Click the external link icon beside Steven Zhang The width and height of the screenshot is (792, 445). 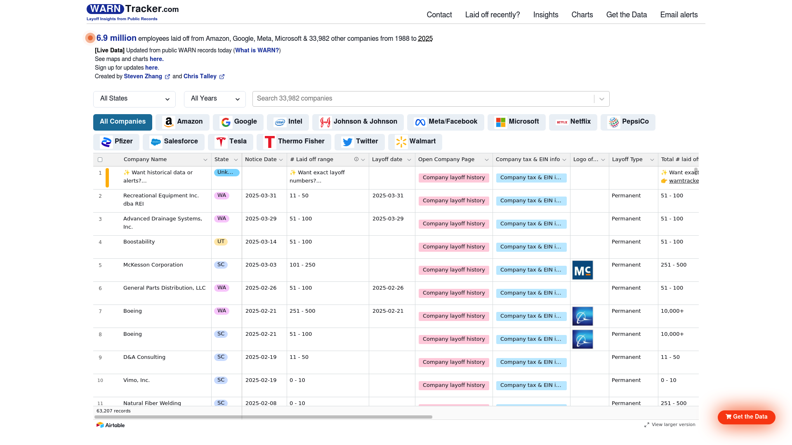click(167, 77)
